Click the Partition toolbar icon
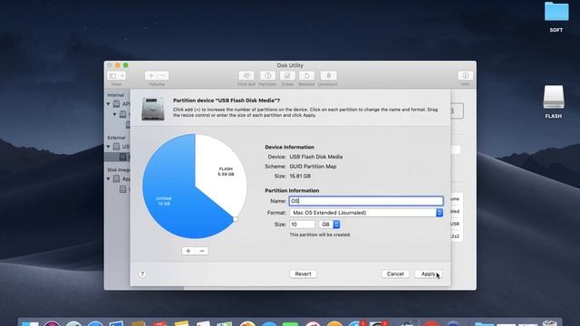The width and height of the screenshot is (580, 326). coord(267,76)
